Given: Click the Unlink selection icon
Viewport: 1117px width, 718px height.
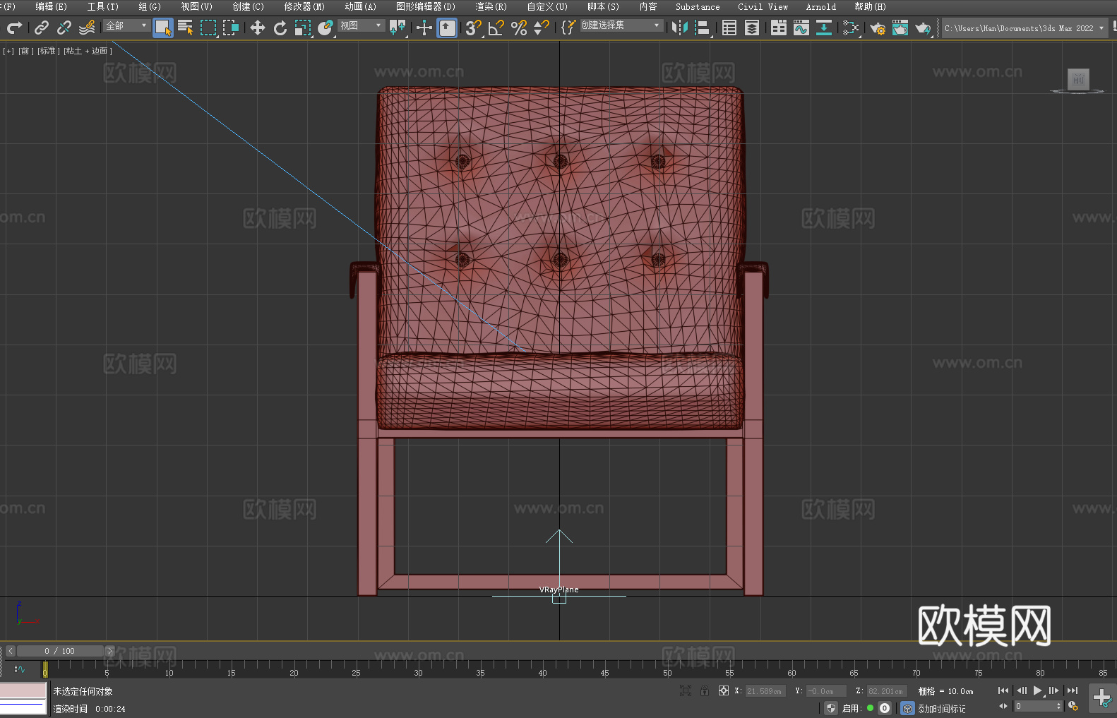Looking at the screenshot, I should pyautogui.click(x=64, y=28).
